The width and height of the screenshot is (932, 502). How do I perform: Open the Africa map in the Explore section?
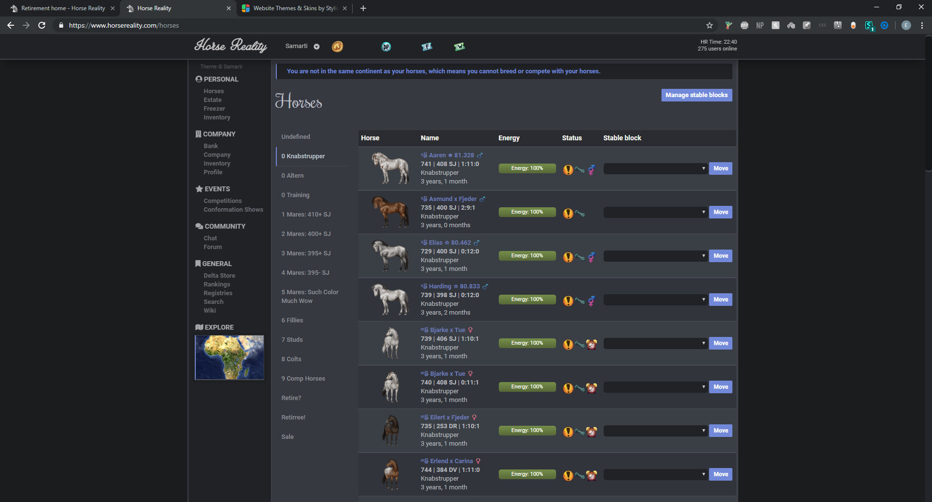click(x=229, y=357)
